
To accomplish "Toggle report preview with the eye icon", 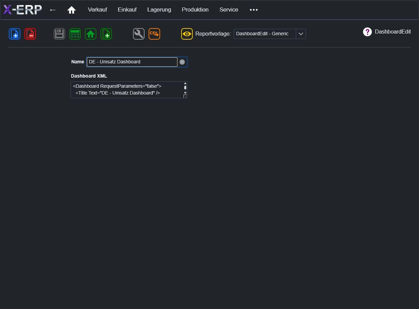I will pos(187,34).
